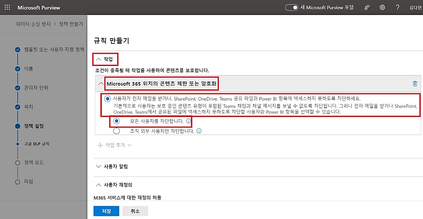The image size is (423, 219).
Task: Click the 취소 button
Action: point(135,211)
